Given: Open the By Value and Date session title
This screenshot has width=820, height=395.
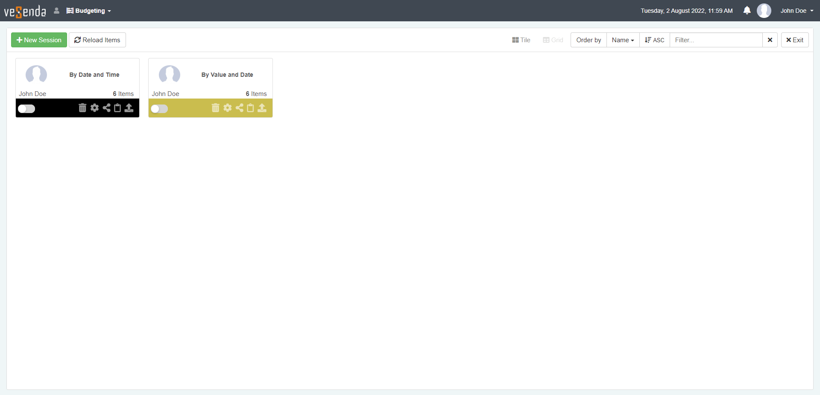Looking at the screenshot, I should (227, 75).
